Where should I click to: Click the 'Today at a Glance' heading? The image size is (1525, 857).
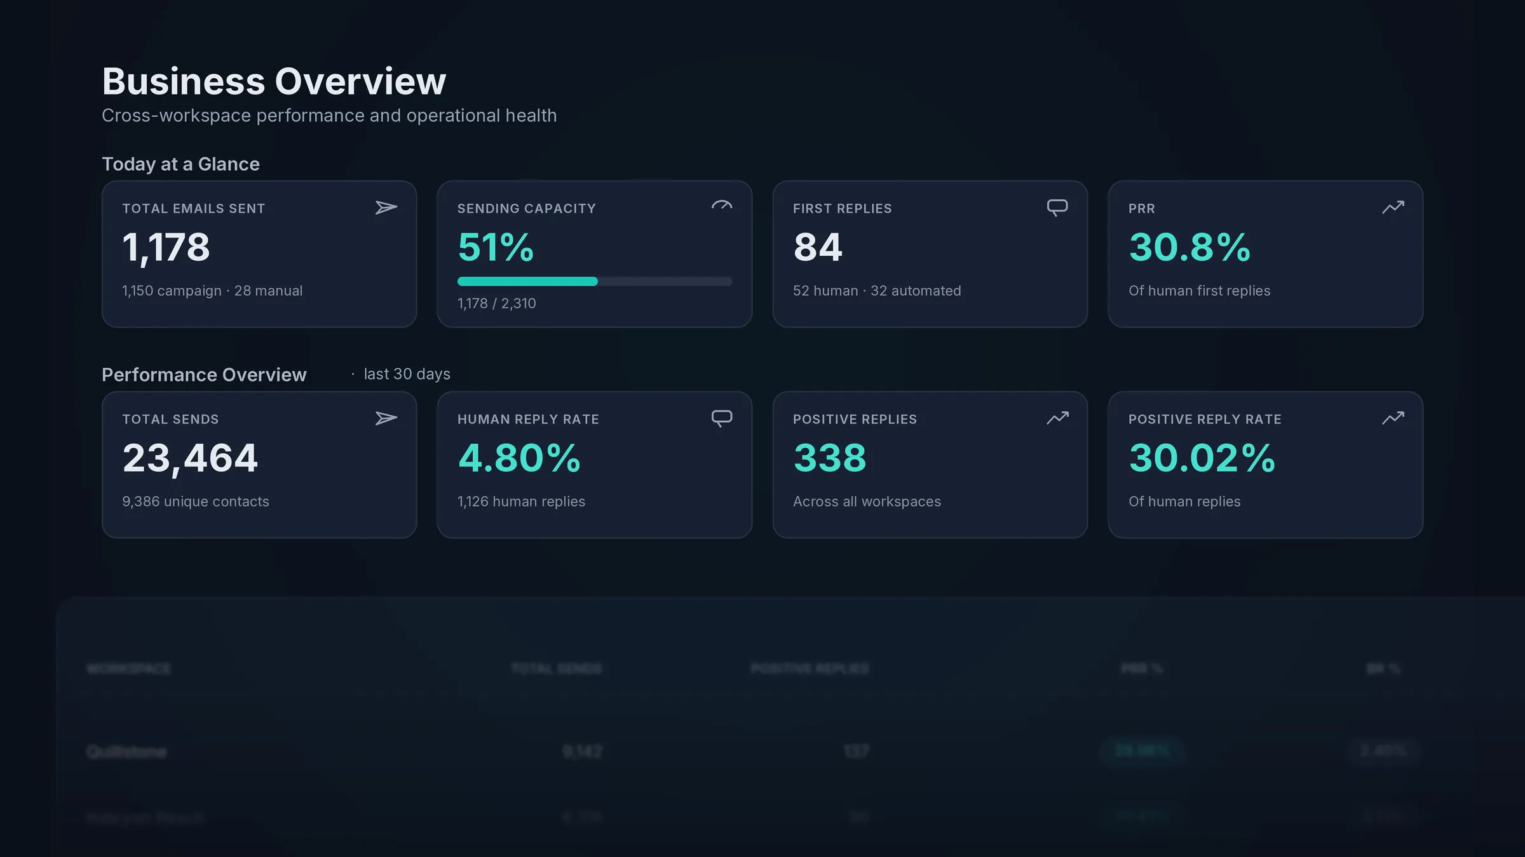pyautogui.click(x=180, y=164)
